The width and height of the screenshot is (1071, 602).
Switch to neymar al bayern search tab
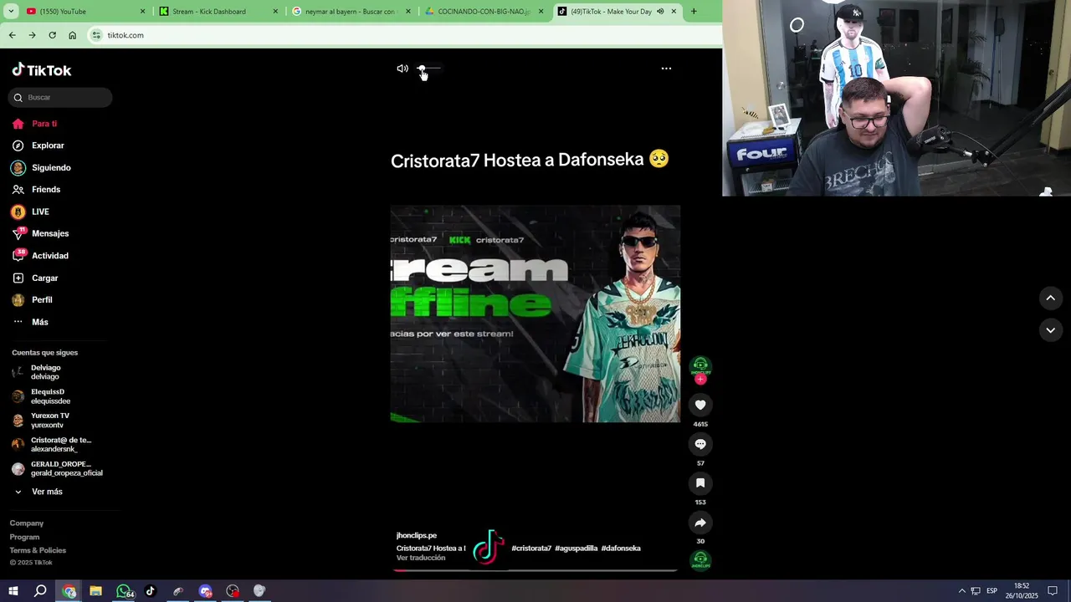(351, 12)
